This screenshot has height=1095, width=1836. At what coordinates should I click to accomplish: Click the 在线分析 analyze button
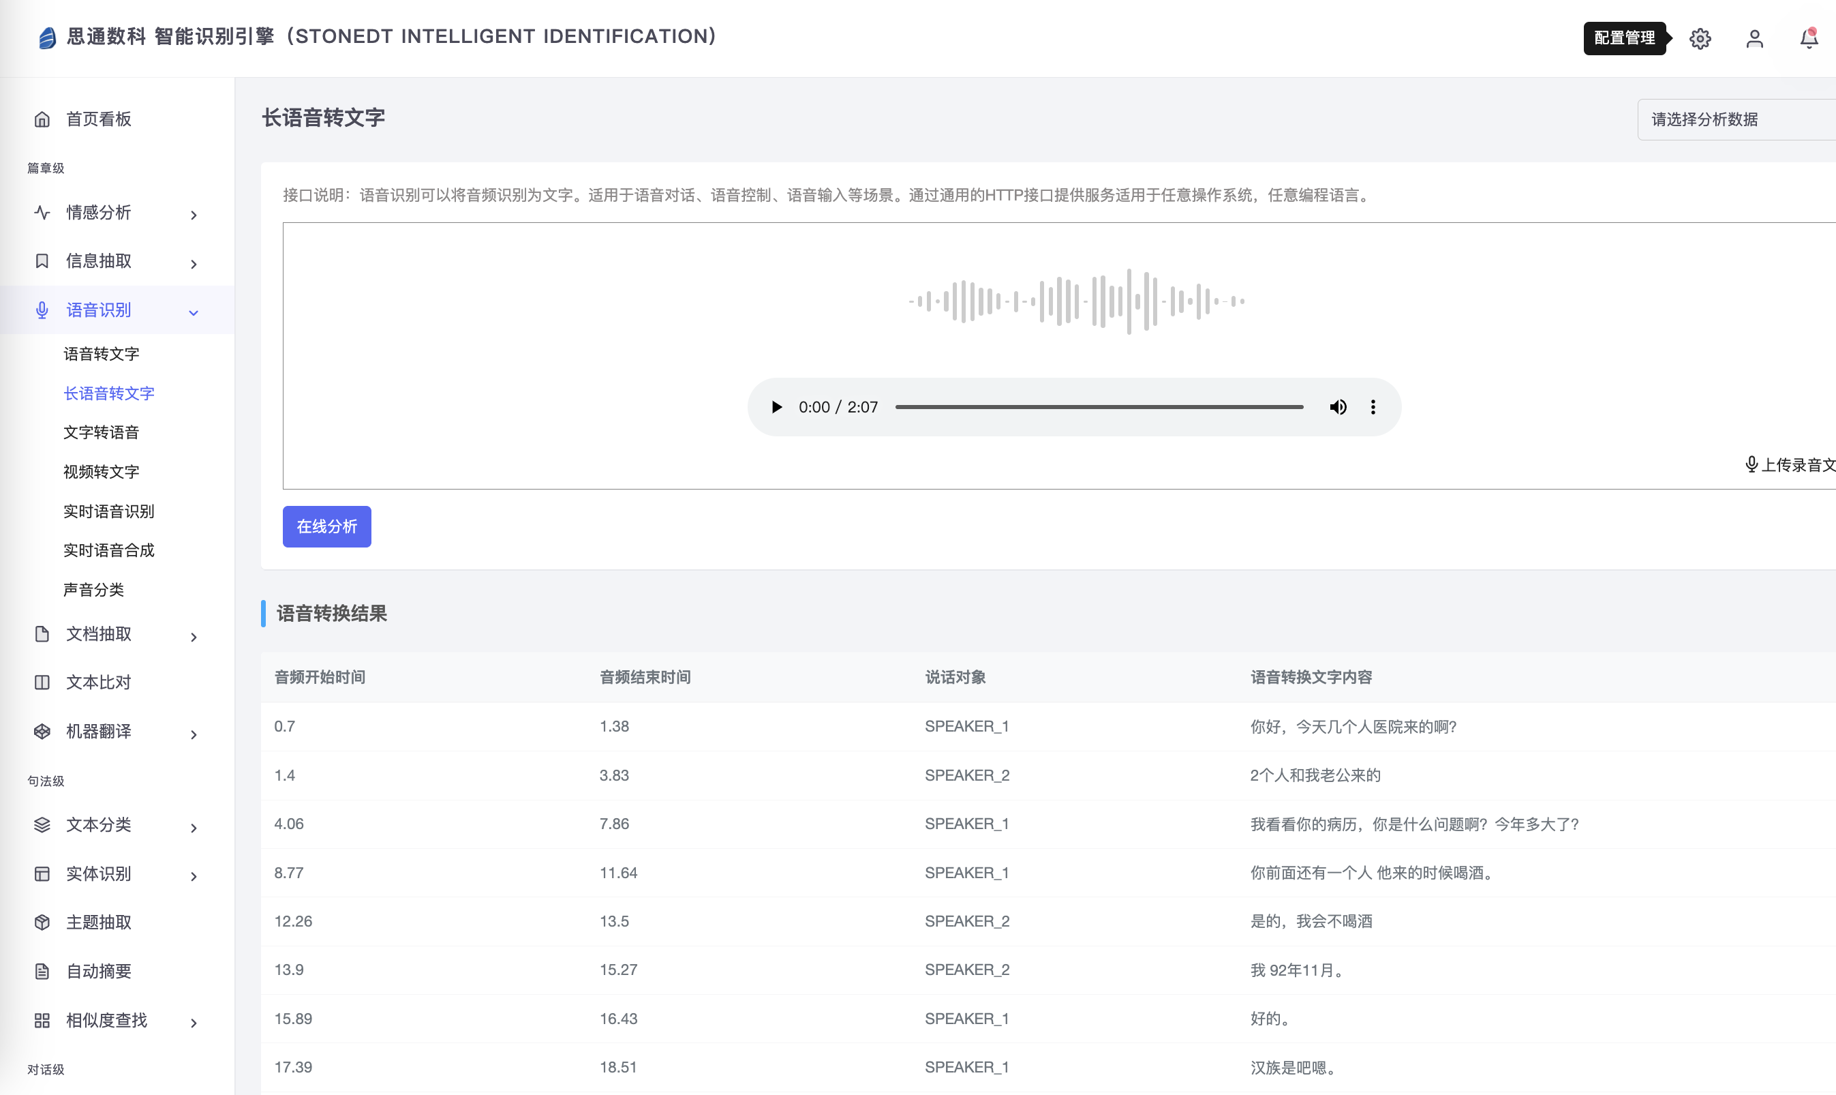click(x=326, y=526)
